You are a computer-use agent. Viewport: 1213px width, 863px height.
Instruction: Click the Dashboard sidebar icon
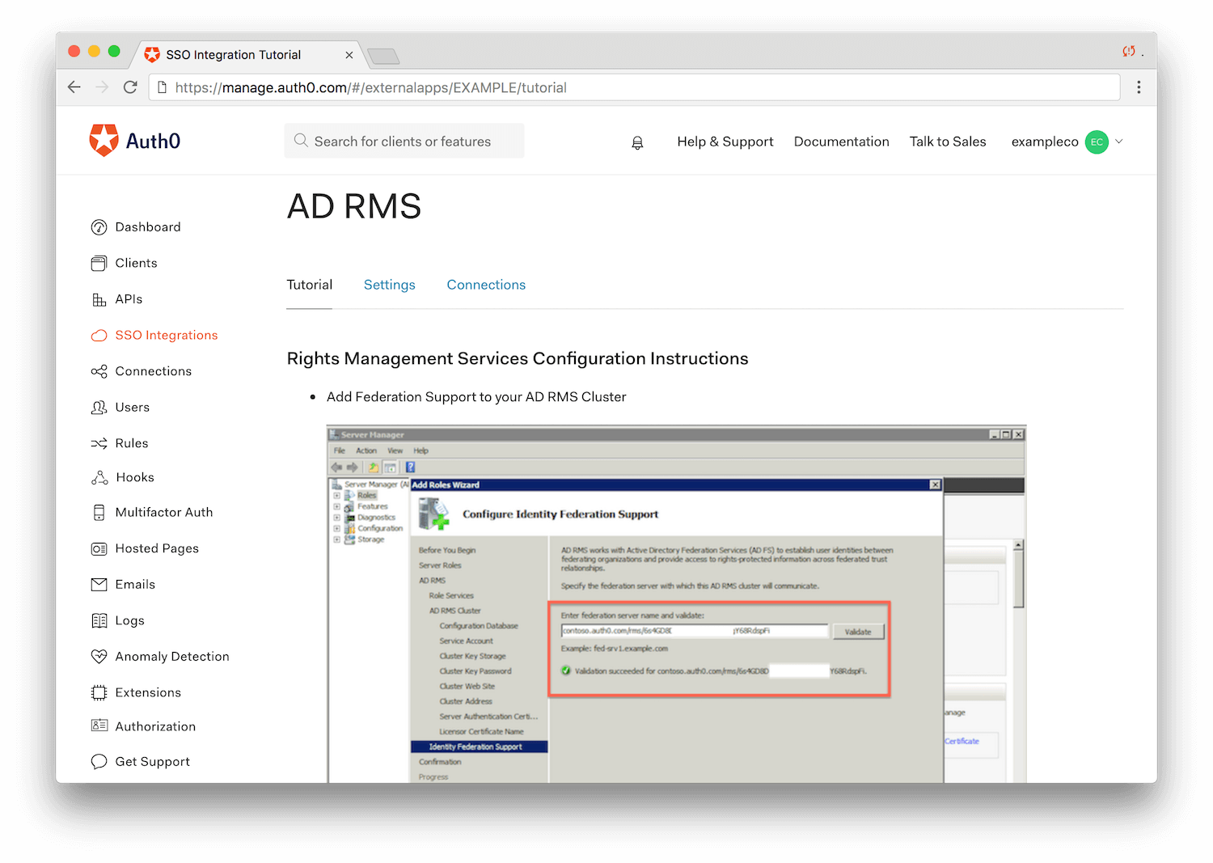[99, 227]
